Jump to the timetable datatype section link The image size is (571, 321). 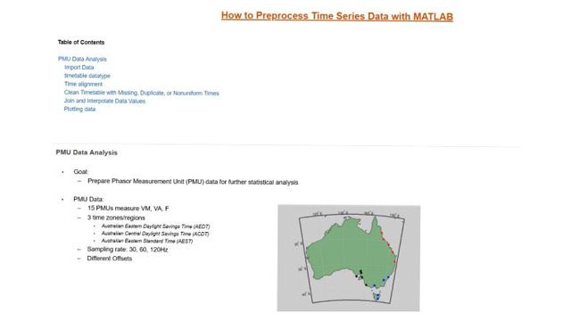pos(87,76)
